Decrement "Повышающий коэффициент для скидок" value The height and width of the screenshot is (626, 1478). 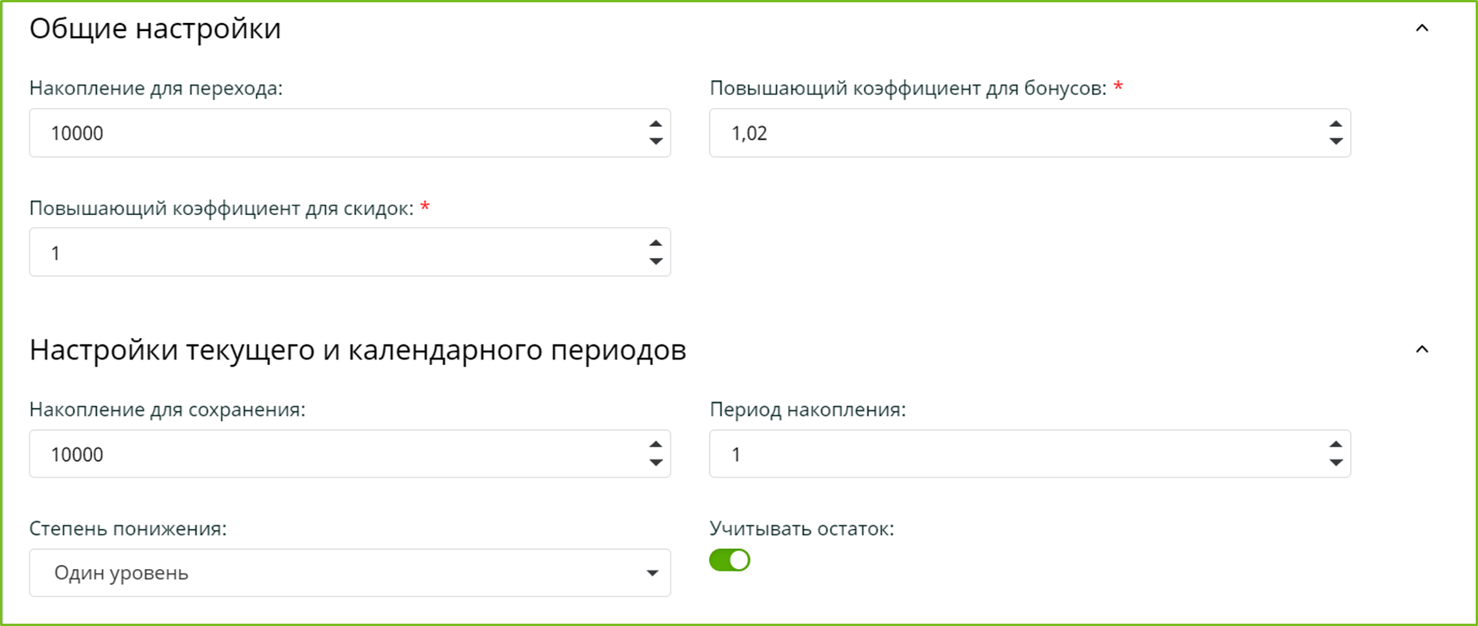pos(654,260)
